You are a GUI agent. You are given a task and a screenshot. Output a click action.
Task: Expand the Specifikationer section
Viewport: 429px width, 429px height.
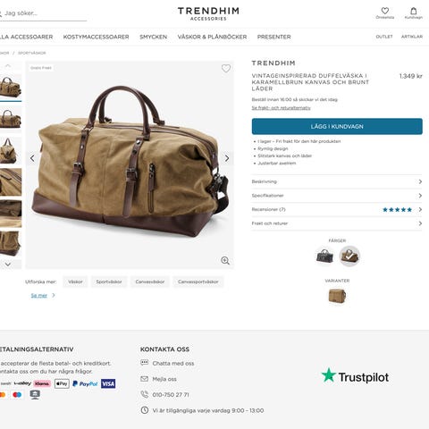tap(337, 196)
